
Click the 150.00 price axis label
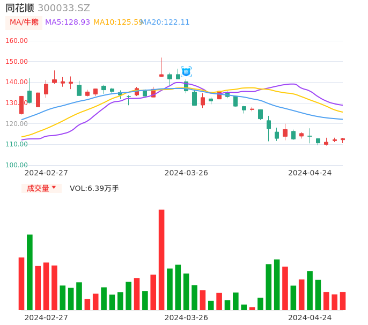click(17, 62)
